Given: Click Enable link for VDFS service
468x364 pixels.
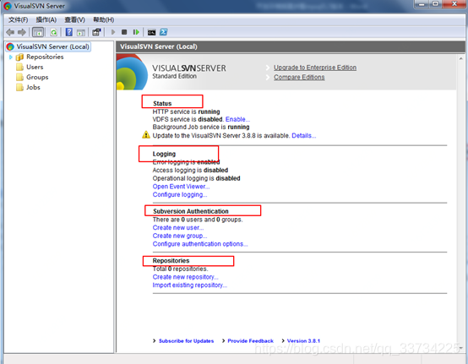Looking at the screenshot, I should (x=237, y=119).
